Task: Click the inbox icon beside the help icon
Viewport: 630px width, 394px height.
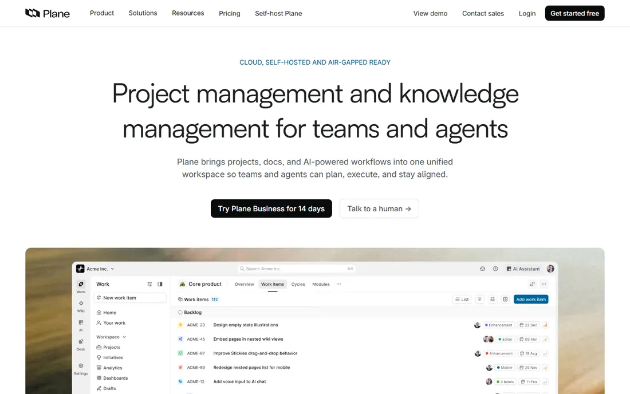Action: pos(483,269)
